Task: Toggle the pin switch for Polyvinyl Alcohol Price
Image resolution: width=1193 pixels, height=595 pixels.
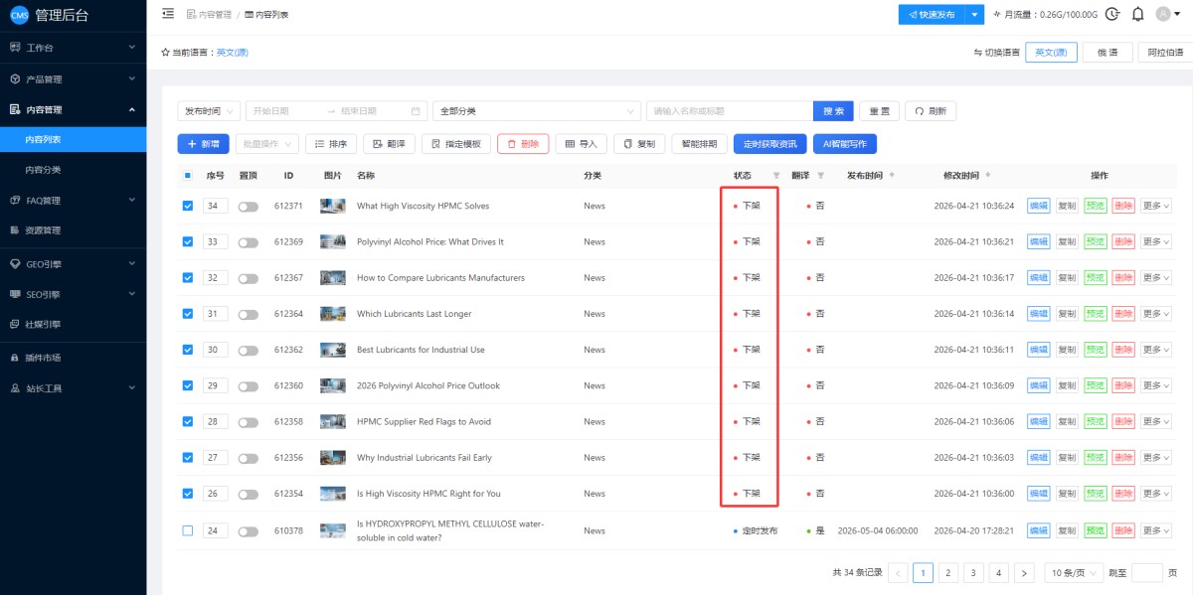Action: point(248,242)
